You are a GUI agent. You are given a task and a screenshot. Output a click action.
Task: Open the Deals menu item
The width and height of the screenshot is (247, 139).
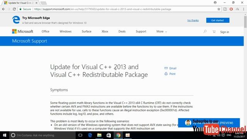click(122, 32)
